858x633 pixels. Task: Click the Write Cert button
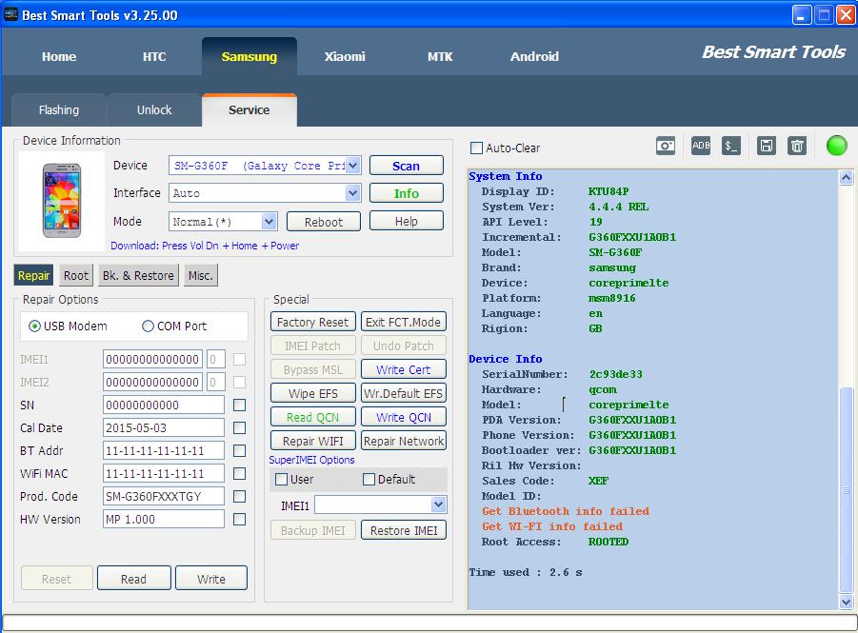pyautogui.click(x=403, y=369)
